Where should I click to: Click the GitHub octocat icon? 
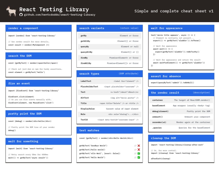21,15
